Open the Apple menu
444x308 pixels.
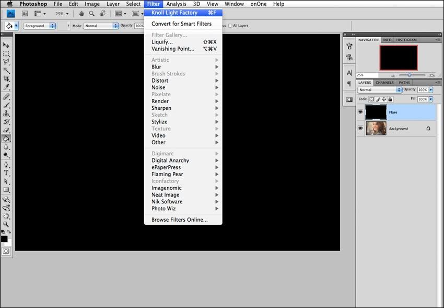[10, 4]
